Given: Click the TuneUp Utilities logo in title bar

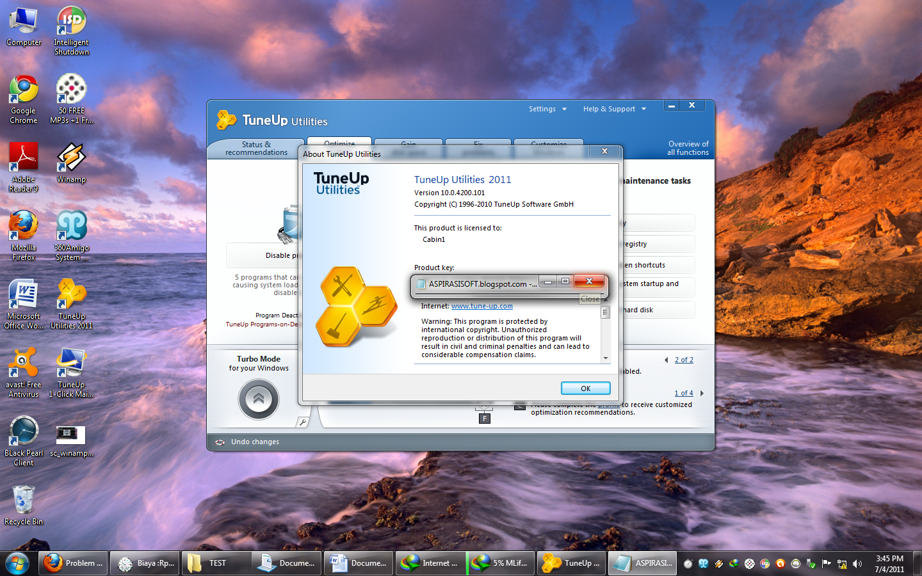Looking at the screenshot, I should pyautogui.click(x=272, y=120).
